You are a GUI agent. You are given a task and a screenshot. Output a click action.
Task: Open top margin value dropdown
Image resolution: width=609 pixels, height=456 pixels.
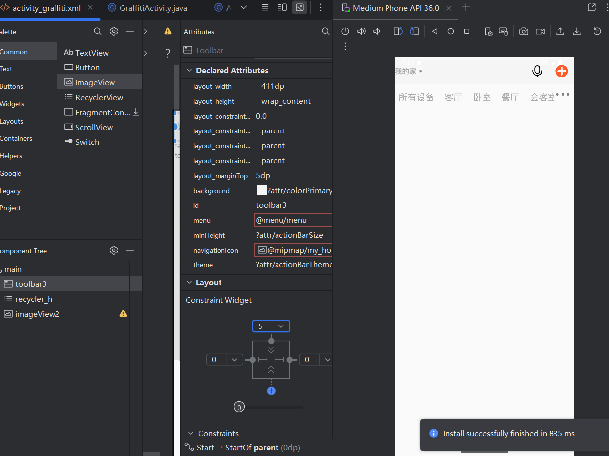281,326
